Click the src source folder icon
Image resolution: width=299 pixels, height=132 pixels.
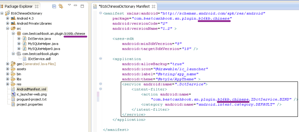point(13,28)
